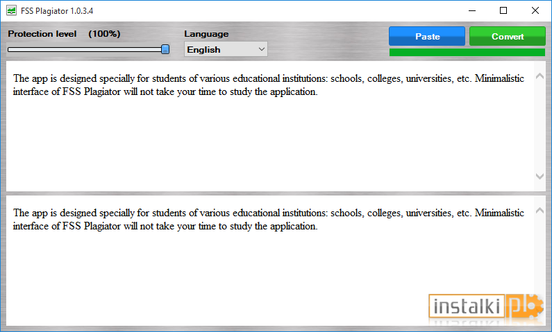Click the upper text box scroll-down arrow

pos(540,176)
